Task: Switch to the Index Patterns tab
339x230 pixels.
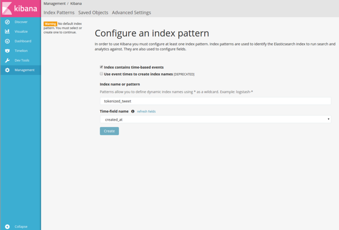Action: [x=59, y=13]
